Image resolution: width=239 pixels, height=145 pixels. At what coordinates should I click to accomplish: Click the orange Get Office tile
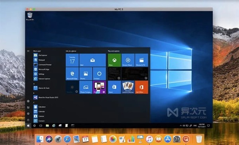coord(141,87)
